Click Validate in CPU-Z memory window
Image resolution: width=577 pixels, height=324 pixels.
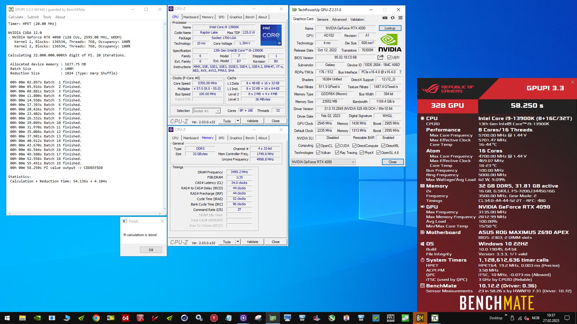tap(252, 242)
